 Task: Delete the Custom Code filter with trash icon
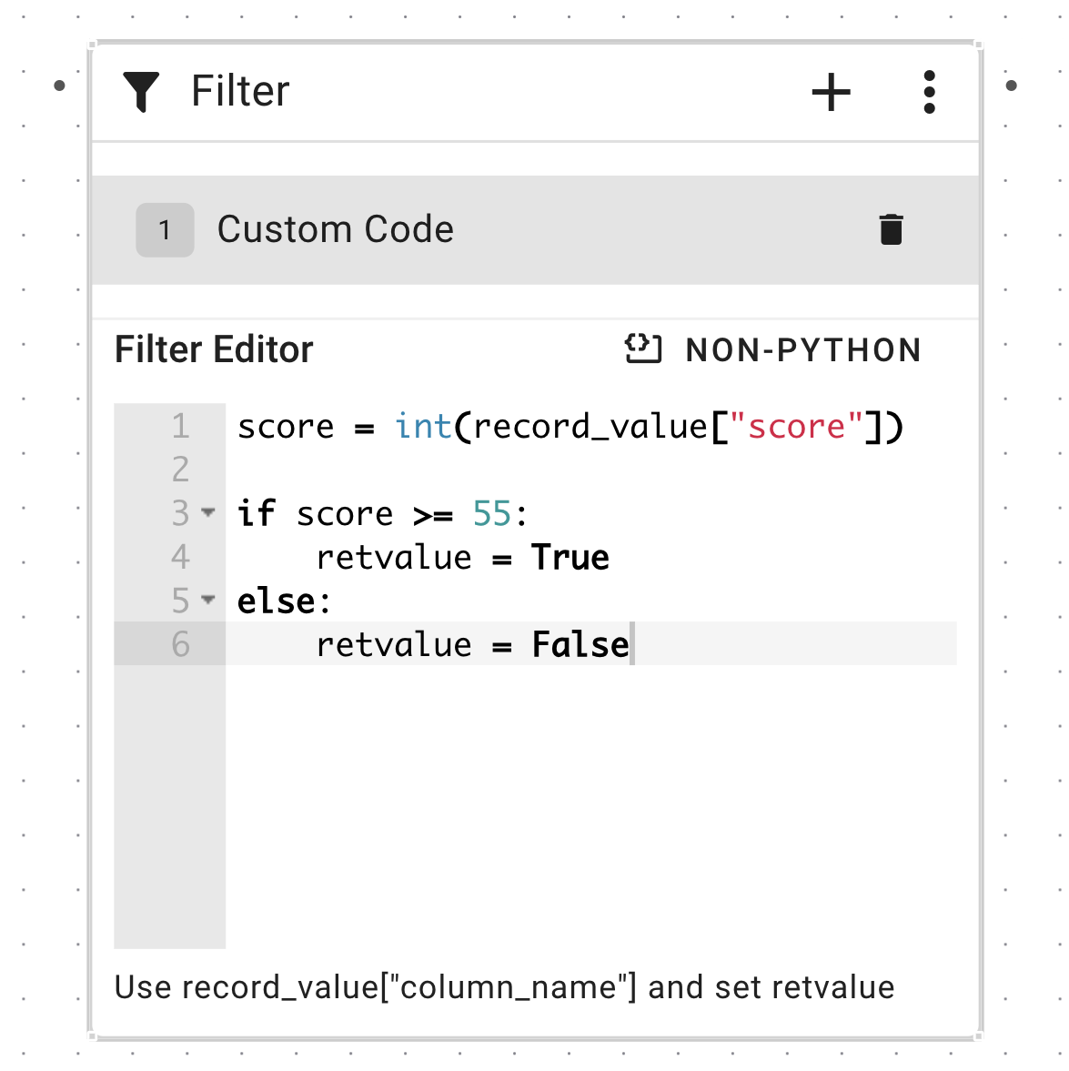coord(891,229)
